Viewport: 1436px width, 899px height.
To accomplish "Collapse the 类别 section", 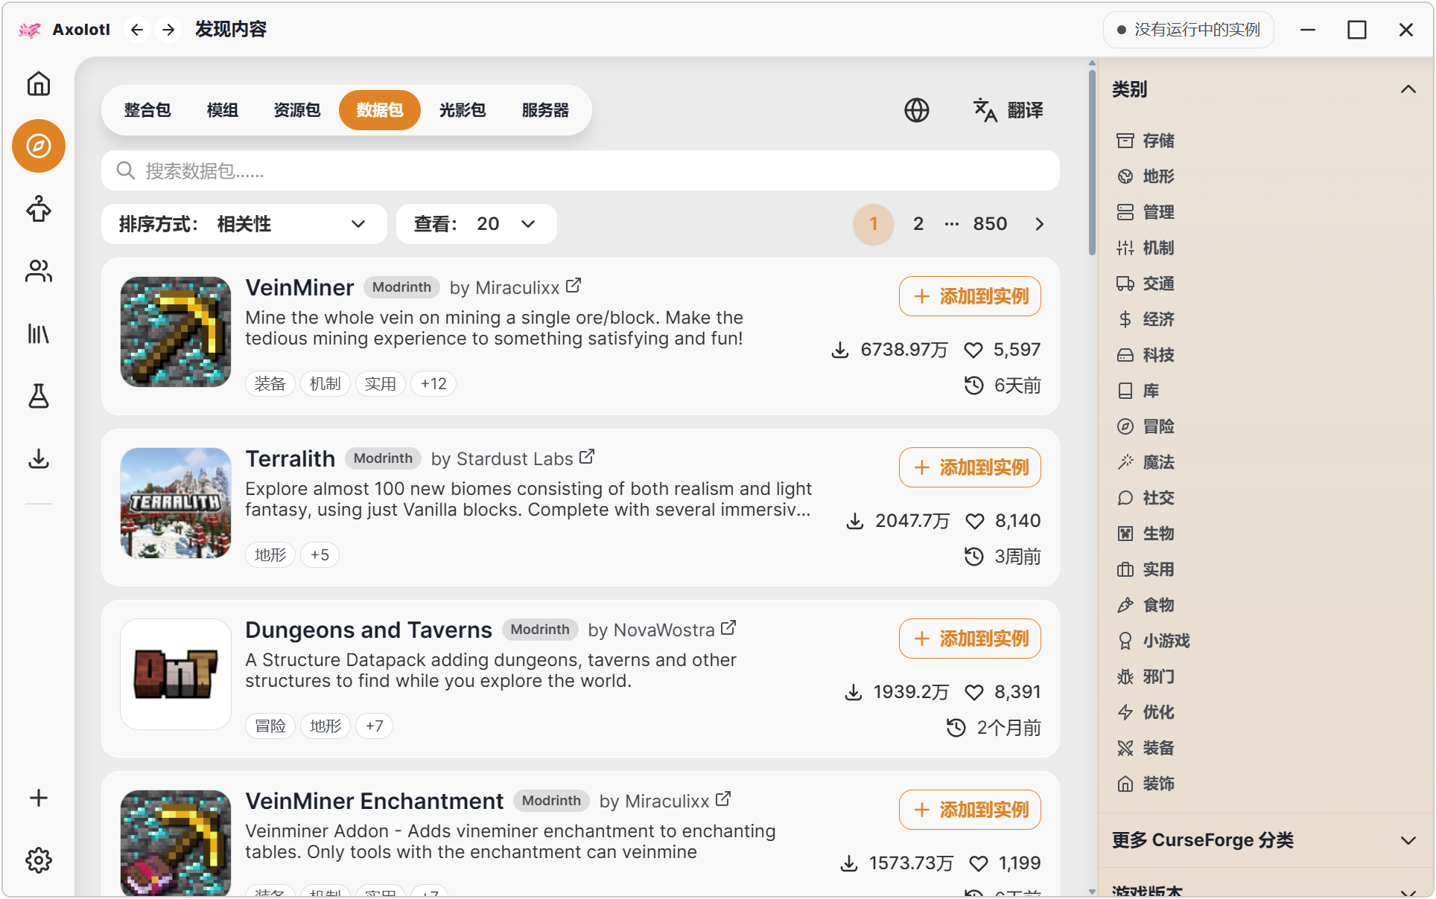I will click(1408, 89).
